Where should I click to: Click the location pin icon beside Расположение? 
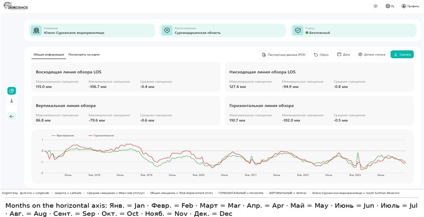167,31
